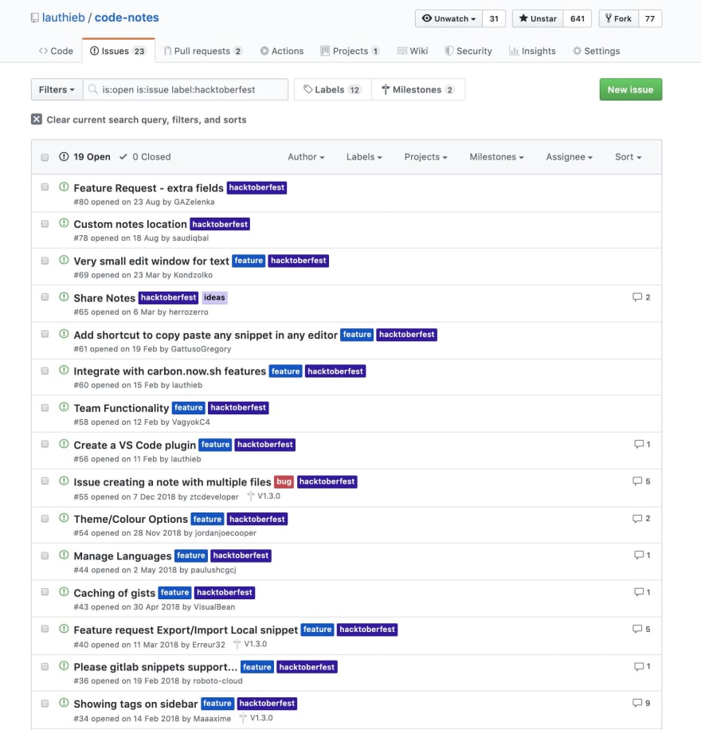This screenshot has height=730, width=701.
Task: Click the open-issue icon on Custom notes location
Action: point(64,223)
